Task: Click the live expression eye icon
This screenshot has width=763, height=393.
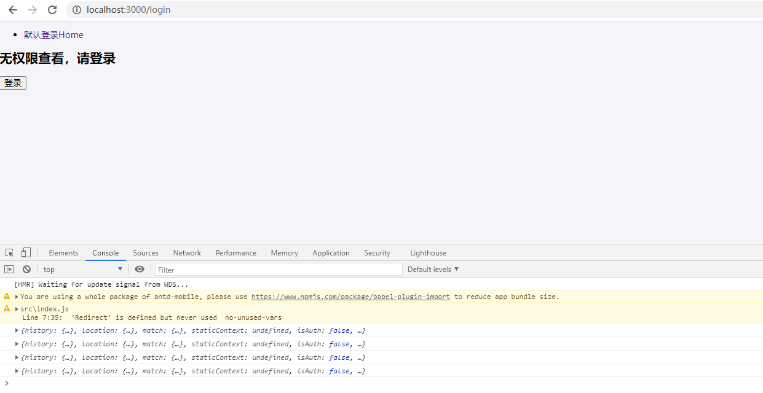Action: tap(140, 270)
